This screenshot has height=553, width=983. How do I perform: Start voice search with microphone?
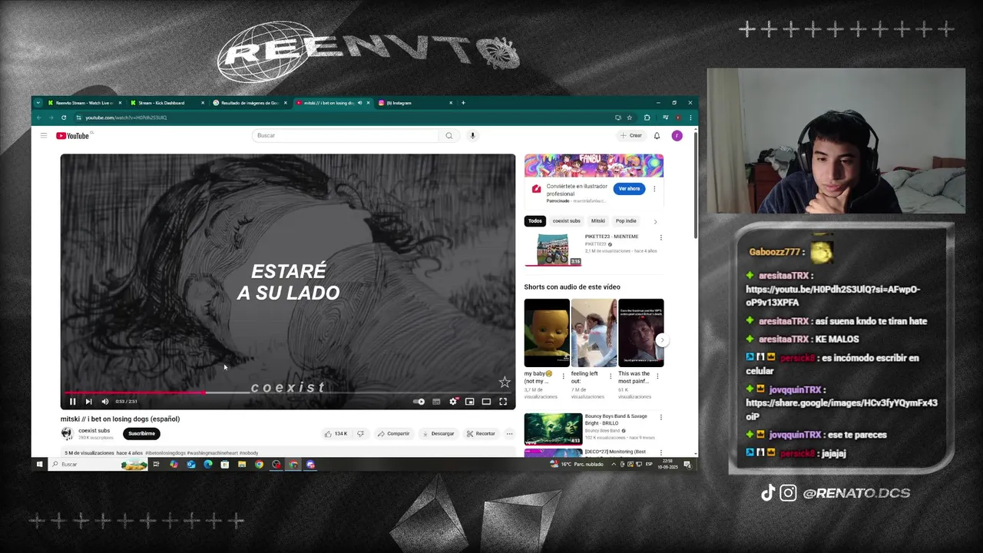472,135
